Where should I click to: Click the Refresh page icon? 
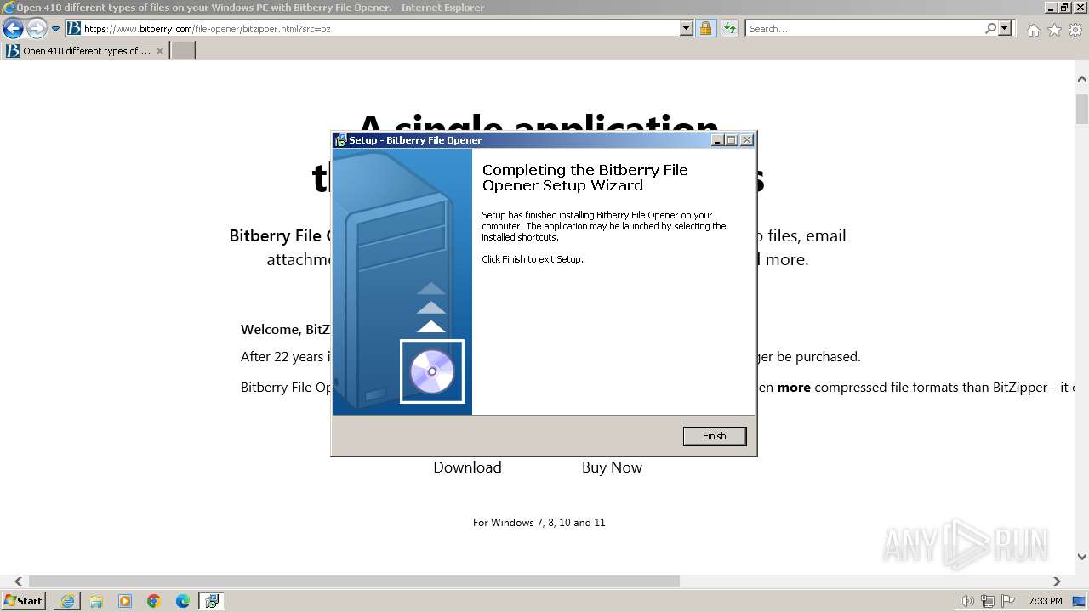729,28
